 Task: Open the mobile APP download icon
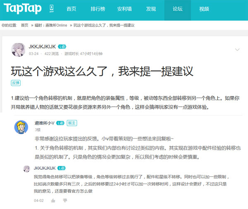pos(52,9)
